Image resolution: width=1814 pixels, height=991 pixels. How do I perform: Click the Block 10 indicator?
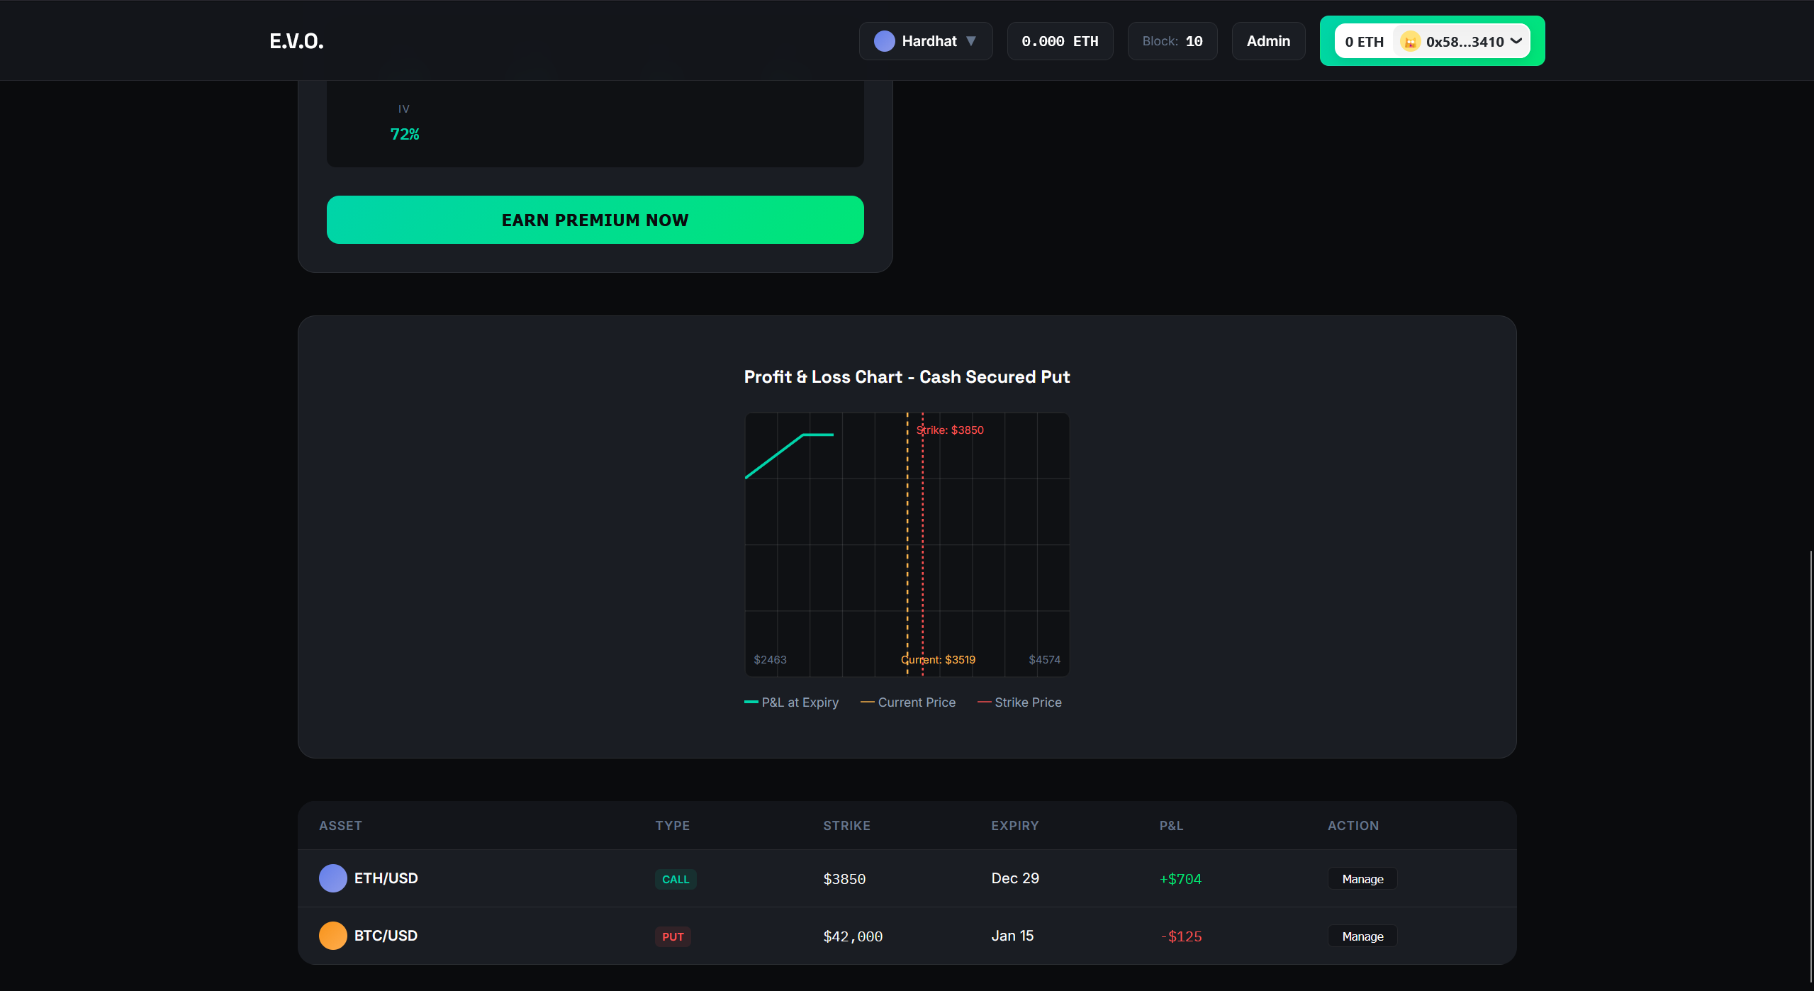click(1172, 41)
